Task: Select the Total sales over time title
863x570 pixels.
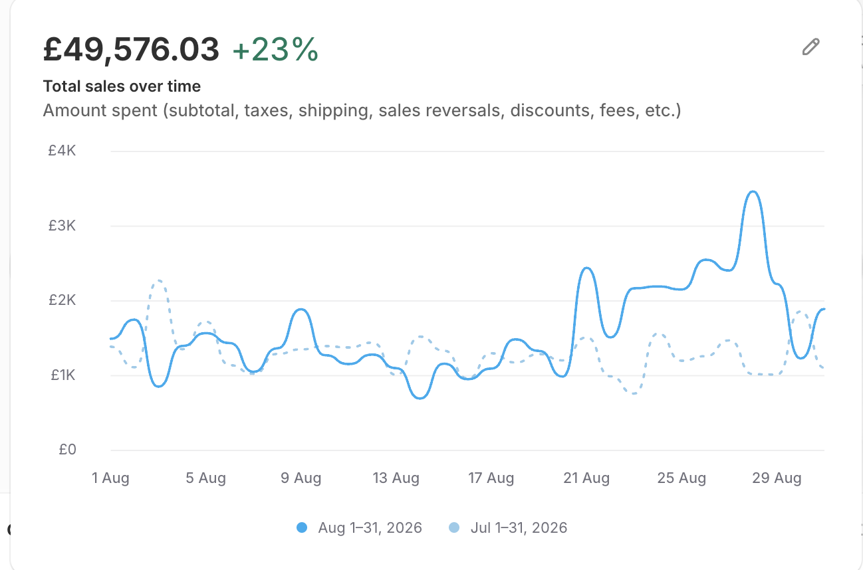Action: pyautogui.click(x=122, y=86)
